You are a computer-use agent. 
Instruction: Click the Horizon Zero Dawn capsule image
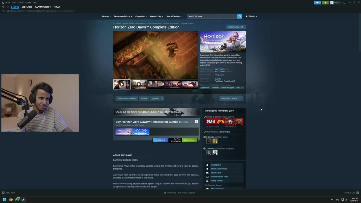223,42
